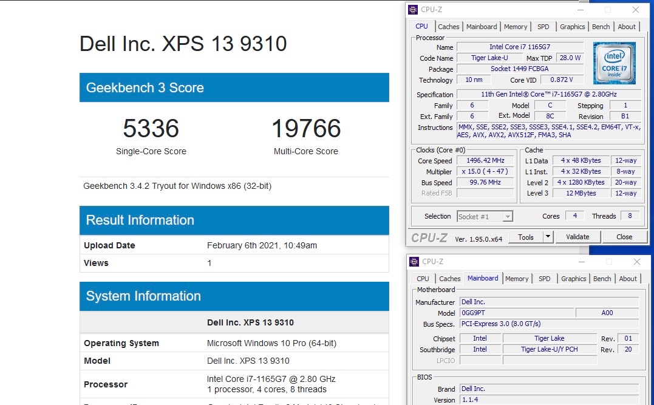This screenshot has width=654, height=405.
Task: Select motherboard revision value 'A00'
Action: tap(607, 313)
